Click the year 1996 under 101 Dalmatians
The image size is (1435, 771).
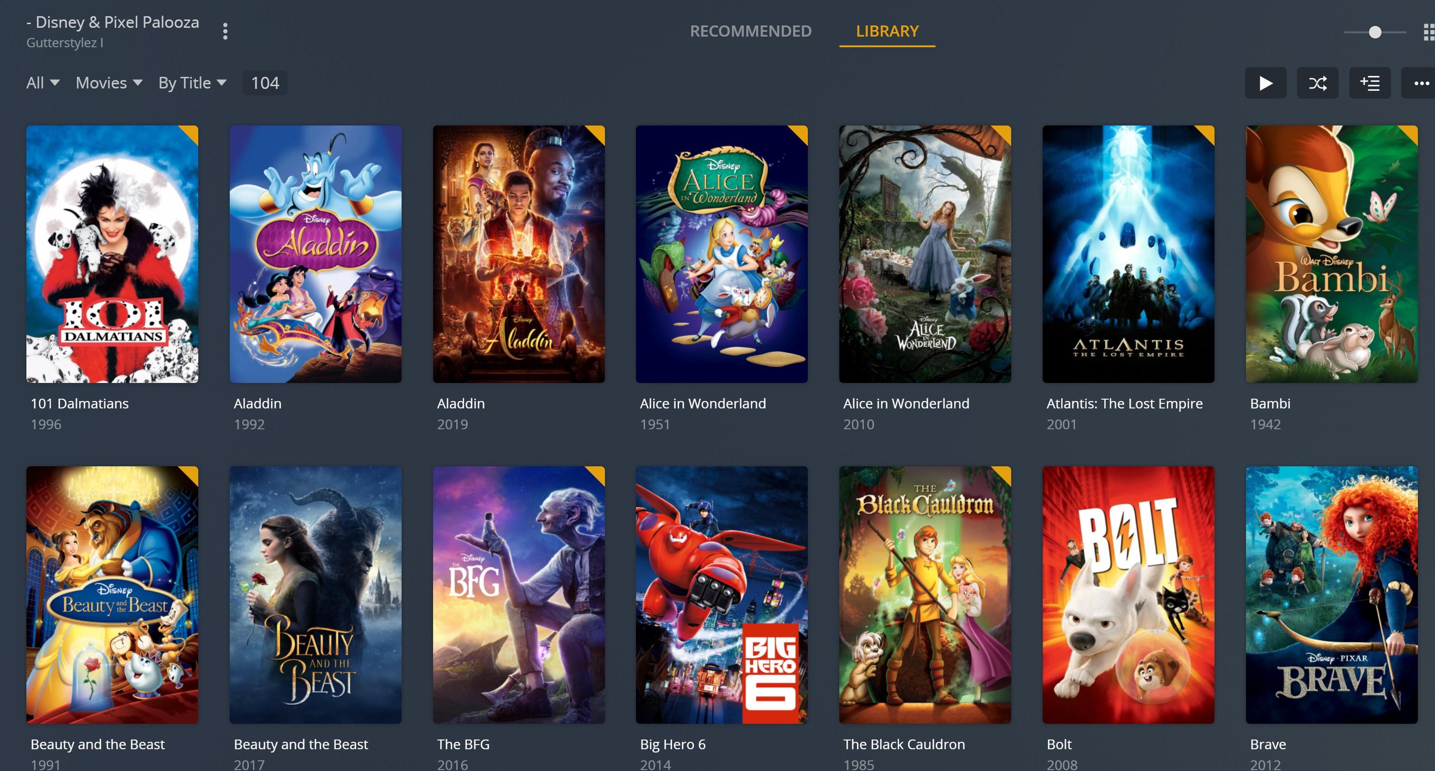[x=46, y=425]
